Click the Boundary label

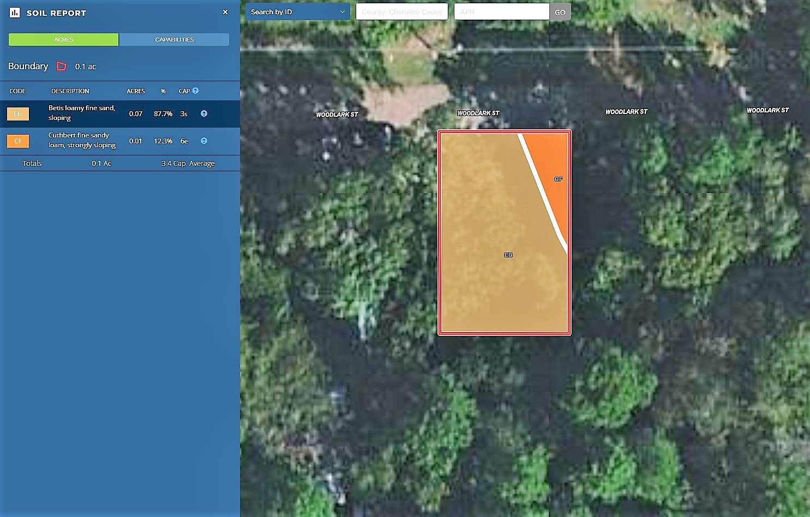pyautogui.click(x=28, y=66)
